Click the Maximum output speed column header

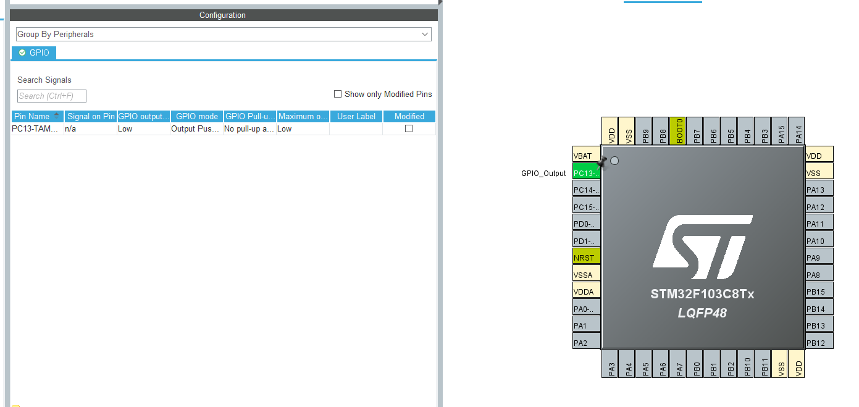303,116
